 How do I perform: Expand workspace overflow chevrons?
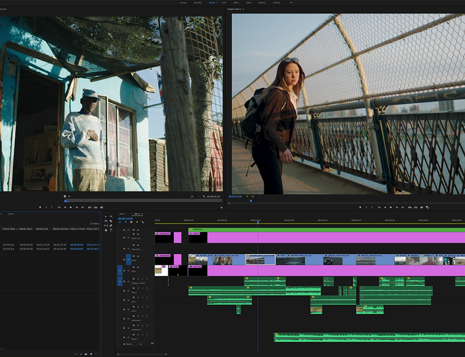pyautogui.click(x=291, y=3)
